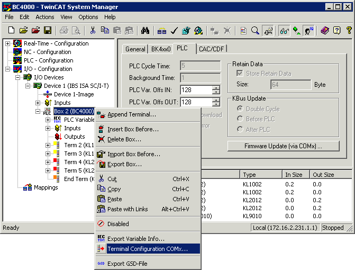Viewport: 355px width, 270px height.
Task: Click the Open with red folder icon
Action: 35,30
